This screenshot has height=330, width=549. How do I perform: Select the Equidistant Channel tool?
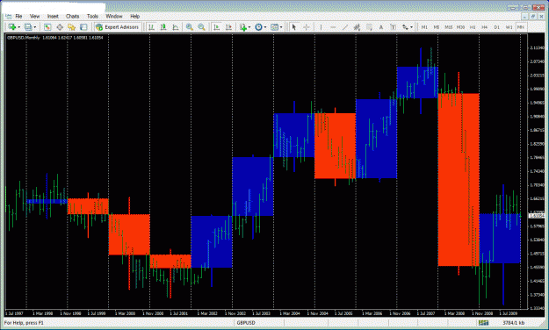point(357,27)
